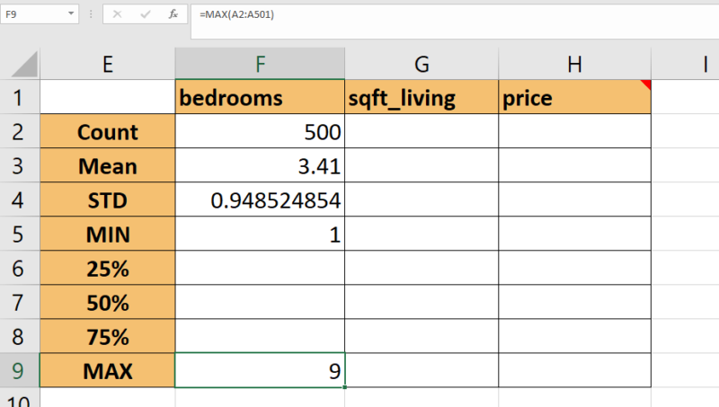Click the Enter checkmark icon
This screenshot has height=407, width=719.
[x=145, y=15]
